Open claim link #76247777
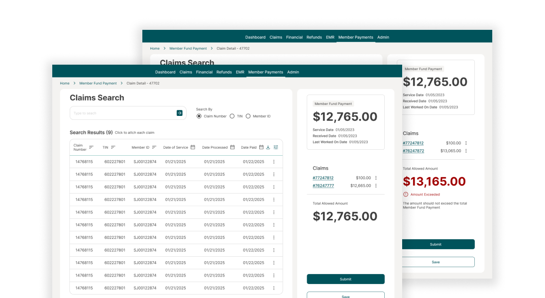Viewport: 545px width, 298px height. [323, 186]
